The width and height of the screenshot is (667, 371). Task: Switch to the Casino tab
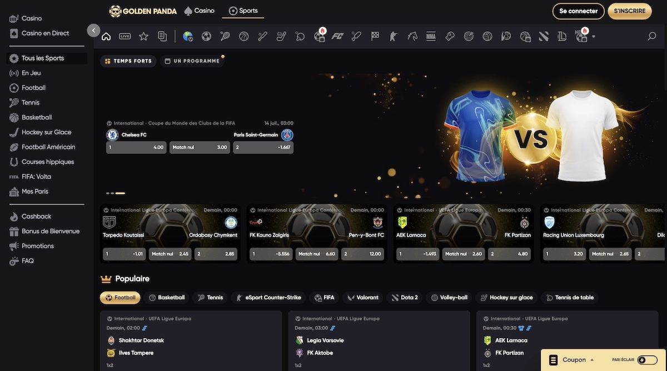click(199, 11)
